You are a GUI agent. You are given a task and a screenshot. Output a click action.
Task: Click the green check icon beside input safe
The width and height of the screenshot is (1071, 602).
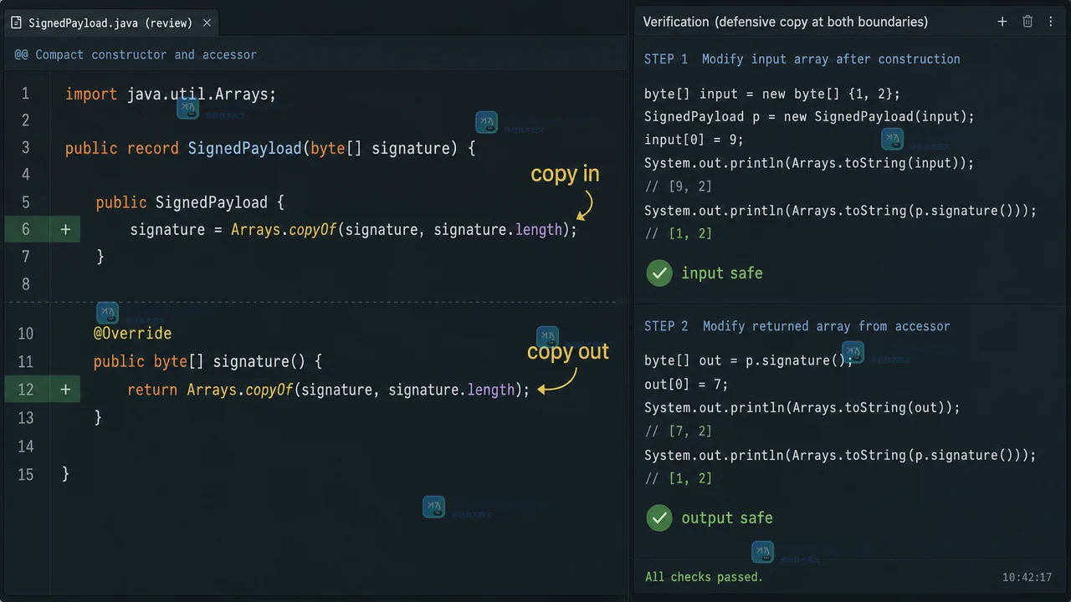tap(659, 273)
